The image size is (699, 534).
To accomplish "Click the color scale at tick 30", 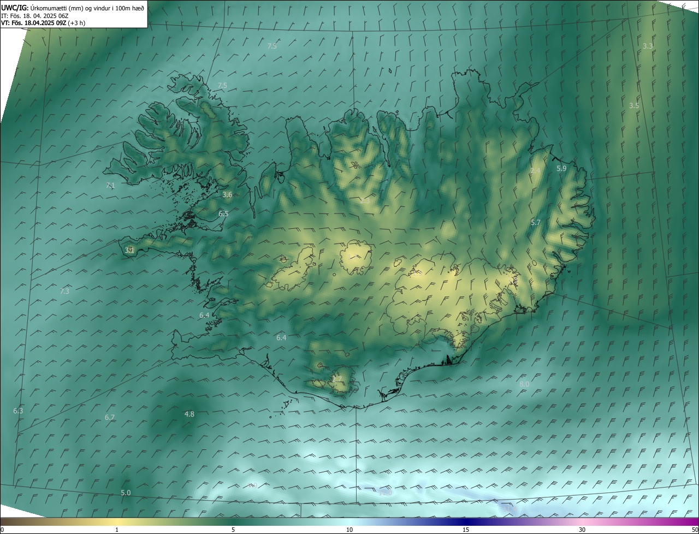I will point(582,530).
